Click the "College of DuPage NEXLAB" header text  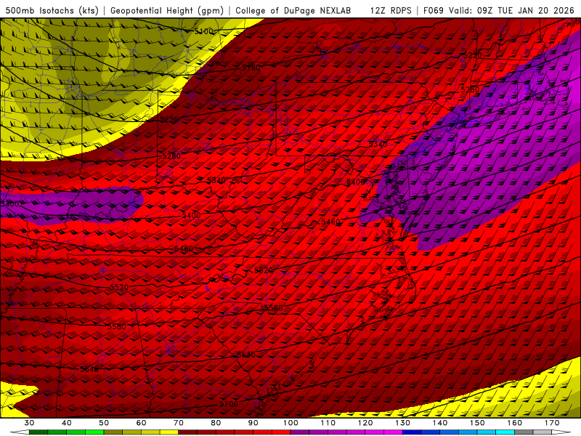click(293, 10)
